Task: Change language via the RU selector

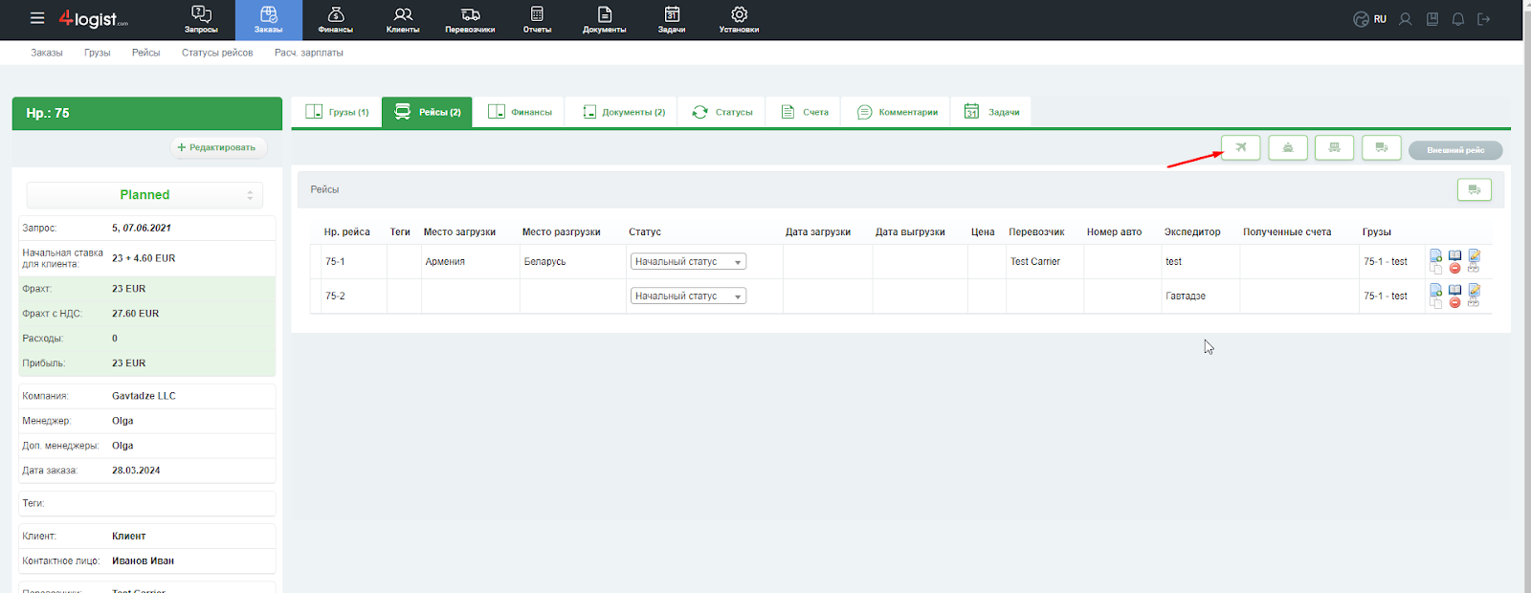Action: pos(1370,19)
